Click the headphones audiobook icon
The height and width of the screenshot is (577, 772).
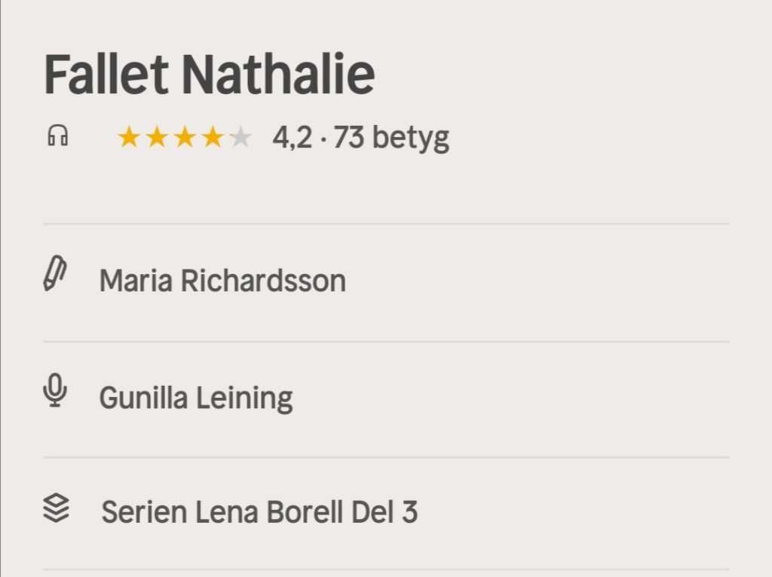[57, 136]
